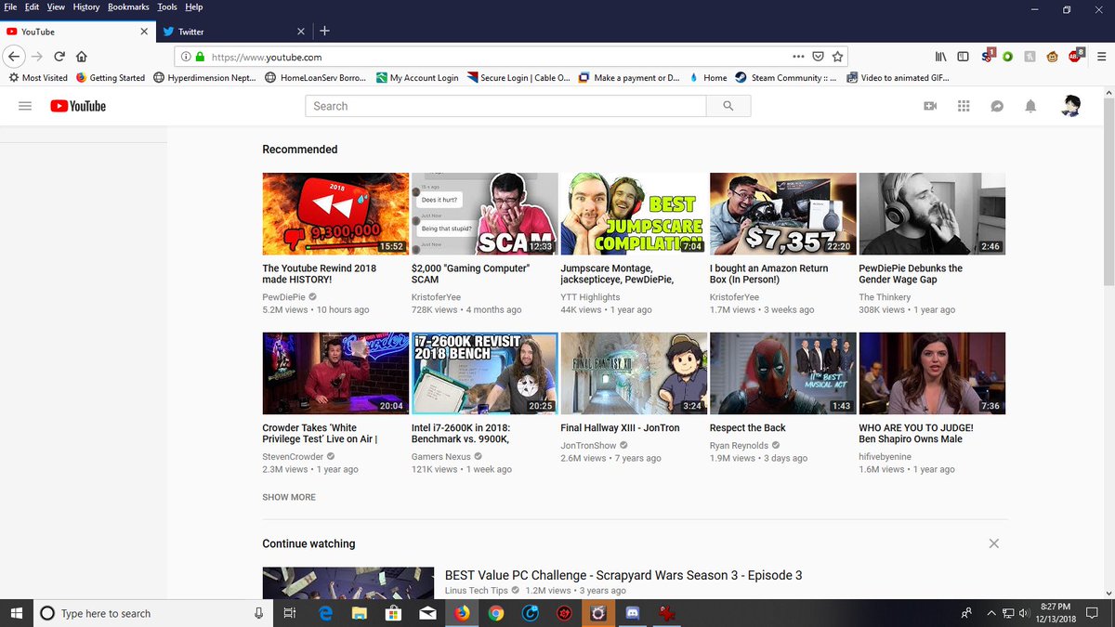Open the My Account Login bookmark

tap(417, 78)
